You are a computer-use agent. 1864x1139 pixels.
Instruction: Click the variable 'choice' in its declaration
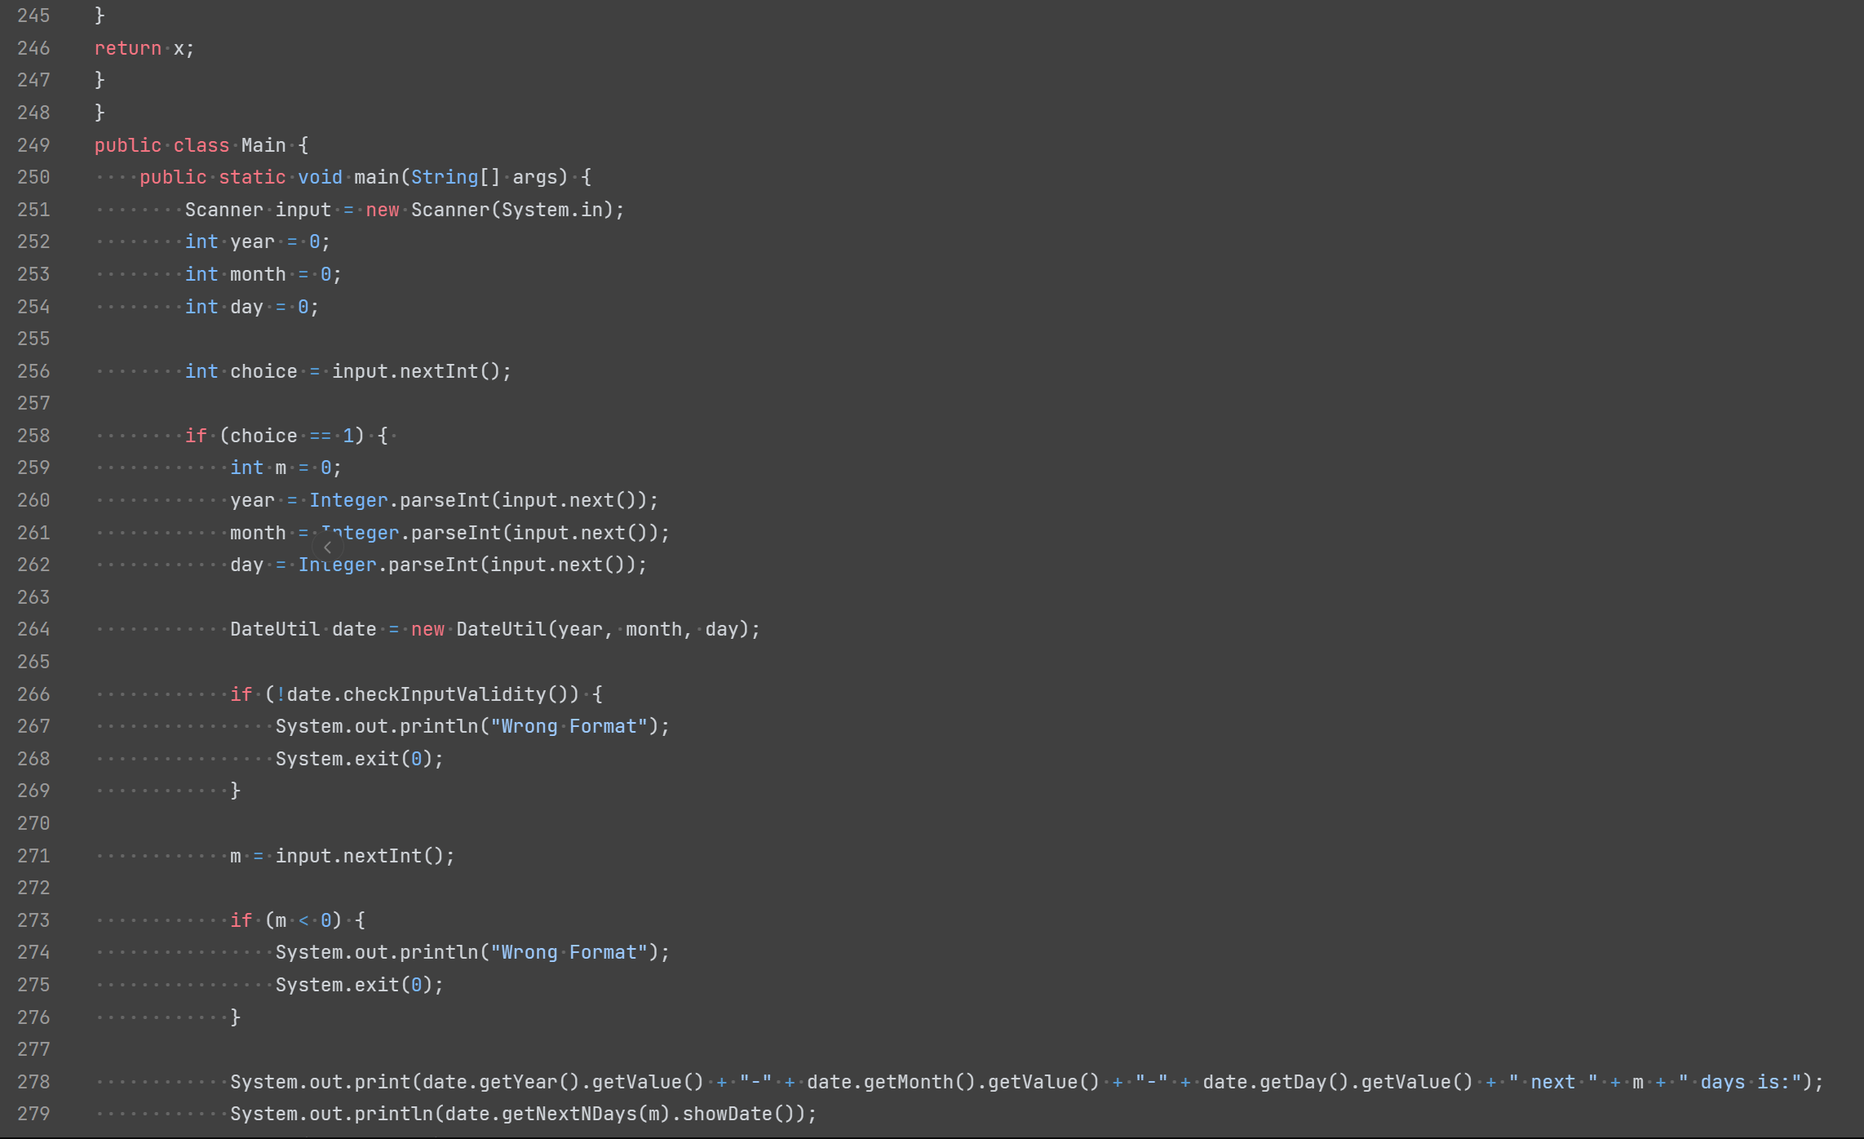(263, 371)
